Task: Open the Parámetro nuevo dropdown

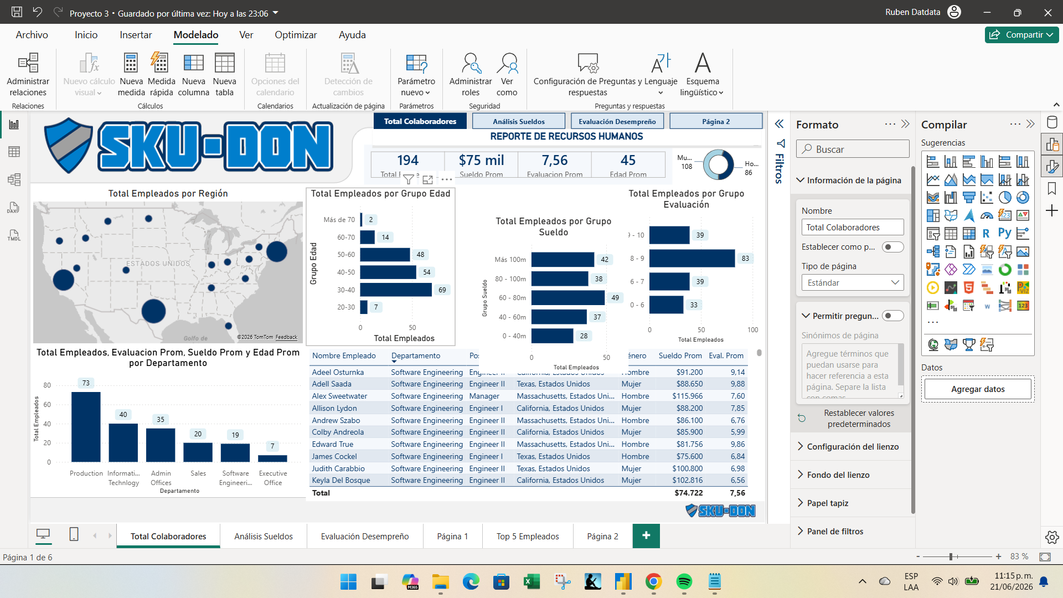Action: tap(416, 74)
